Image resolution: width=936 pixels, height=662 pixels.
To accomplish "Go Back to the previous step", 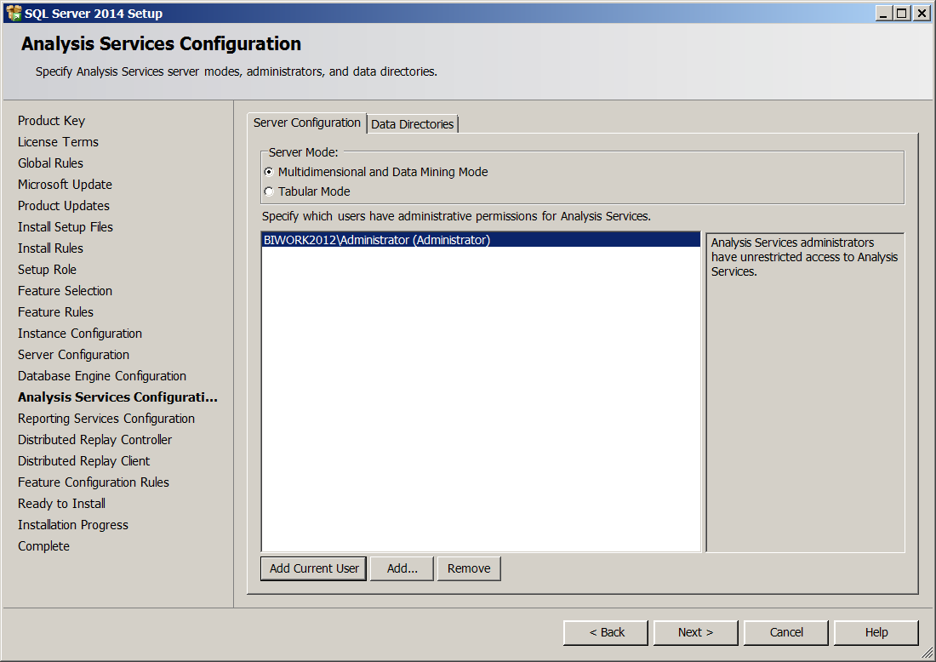I will pos(606,632).
